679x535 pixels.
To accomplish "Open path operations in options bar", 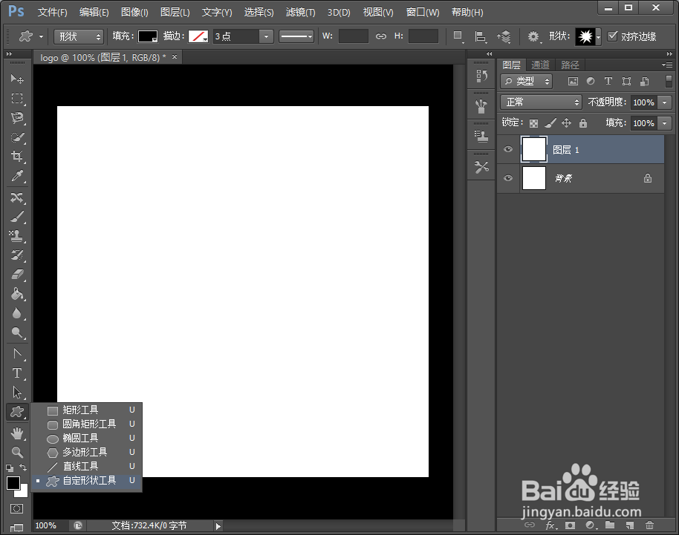I will point(458,37).
